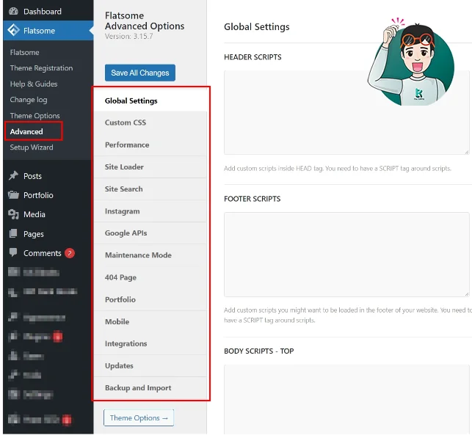Click the 'Global Settings' page heading
Image resolution: width=472 pixels, height=438 pixels.
point(257,26)
